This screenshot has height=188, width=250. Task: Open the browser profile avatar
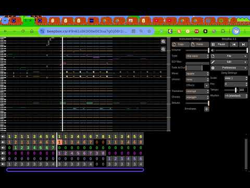pyautogui.click(x=236, y=31)
